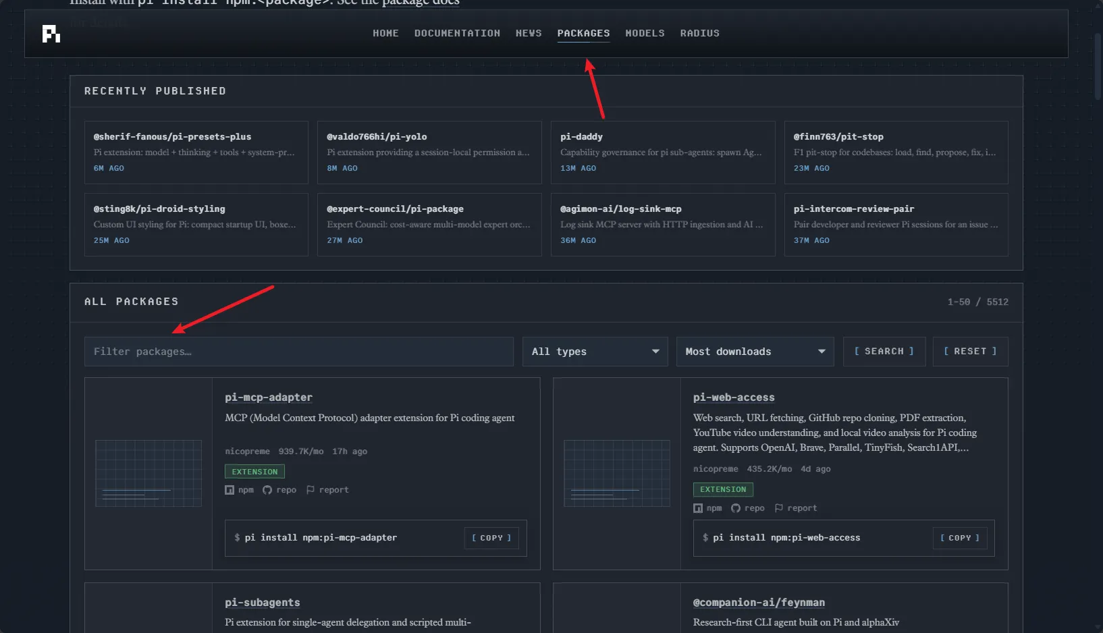Focus the Filter packages input field
This screenshot has width=1103, height=633.
point(298,352)
